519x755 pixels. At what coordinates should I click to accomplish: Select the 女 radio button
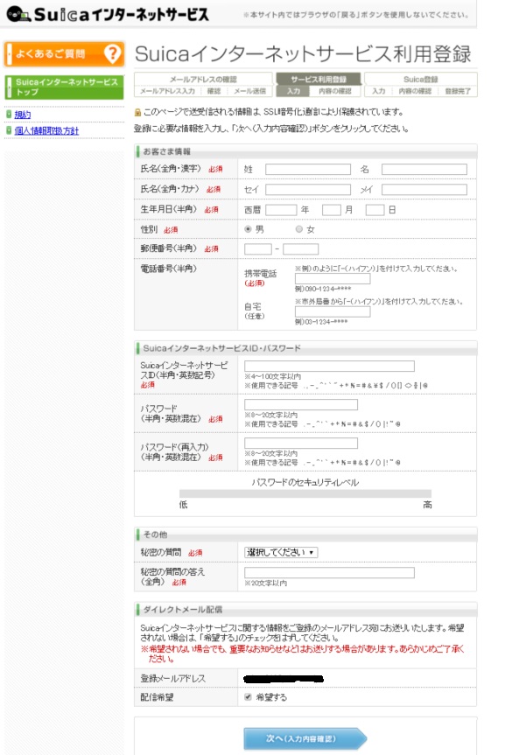[x=298, y=229]
